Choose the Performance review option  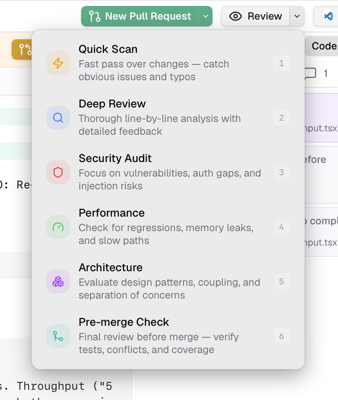pyautogui.click(x=168, y=227)
